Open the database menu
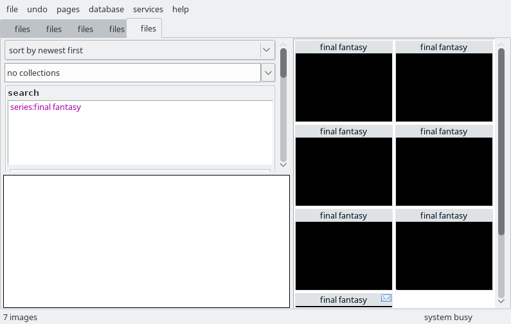Screen dimensions: 511x324 (x=106, y=9)
